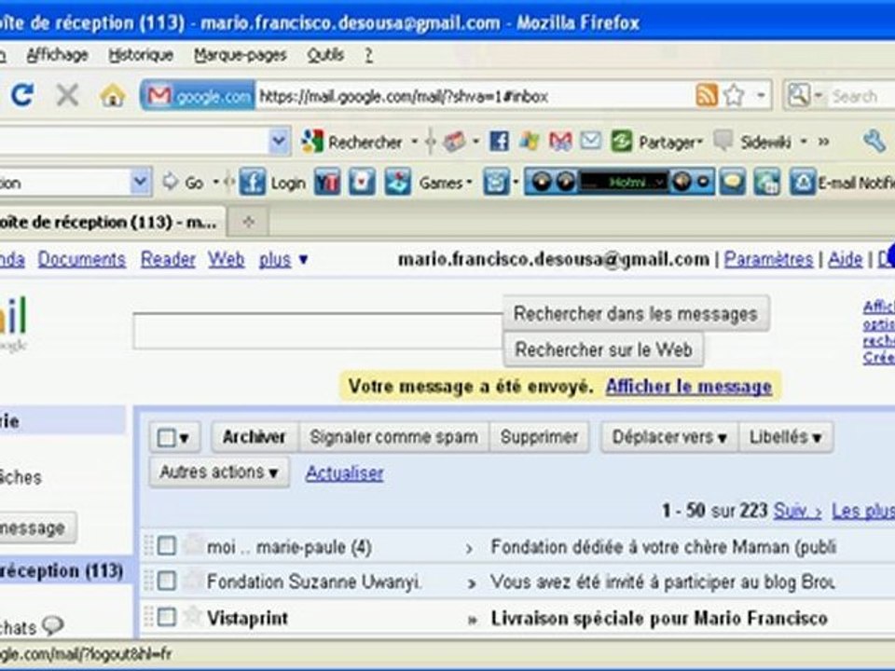The height and width of the screenshot is (671, 895).
Task: Click the Partager share icon
Action: pos(621,141)
